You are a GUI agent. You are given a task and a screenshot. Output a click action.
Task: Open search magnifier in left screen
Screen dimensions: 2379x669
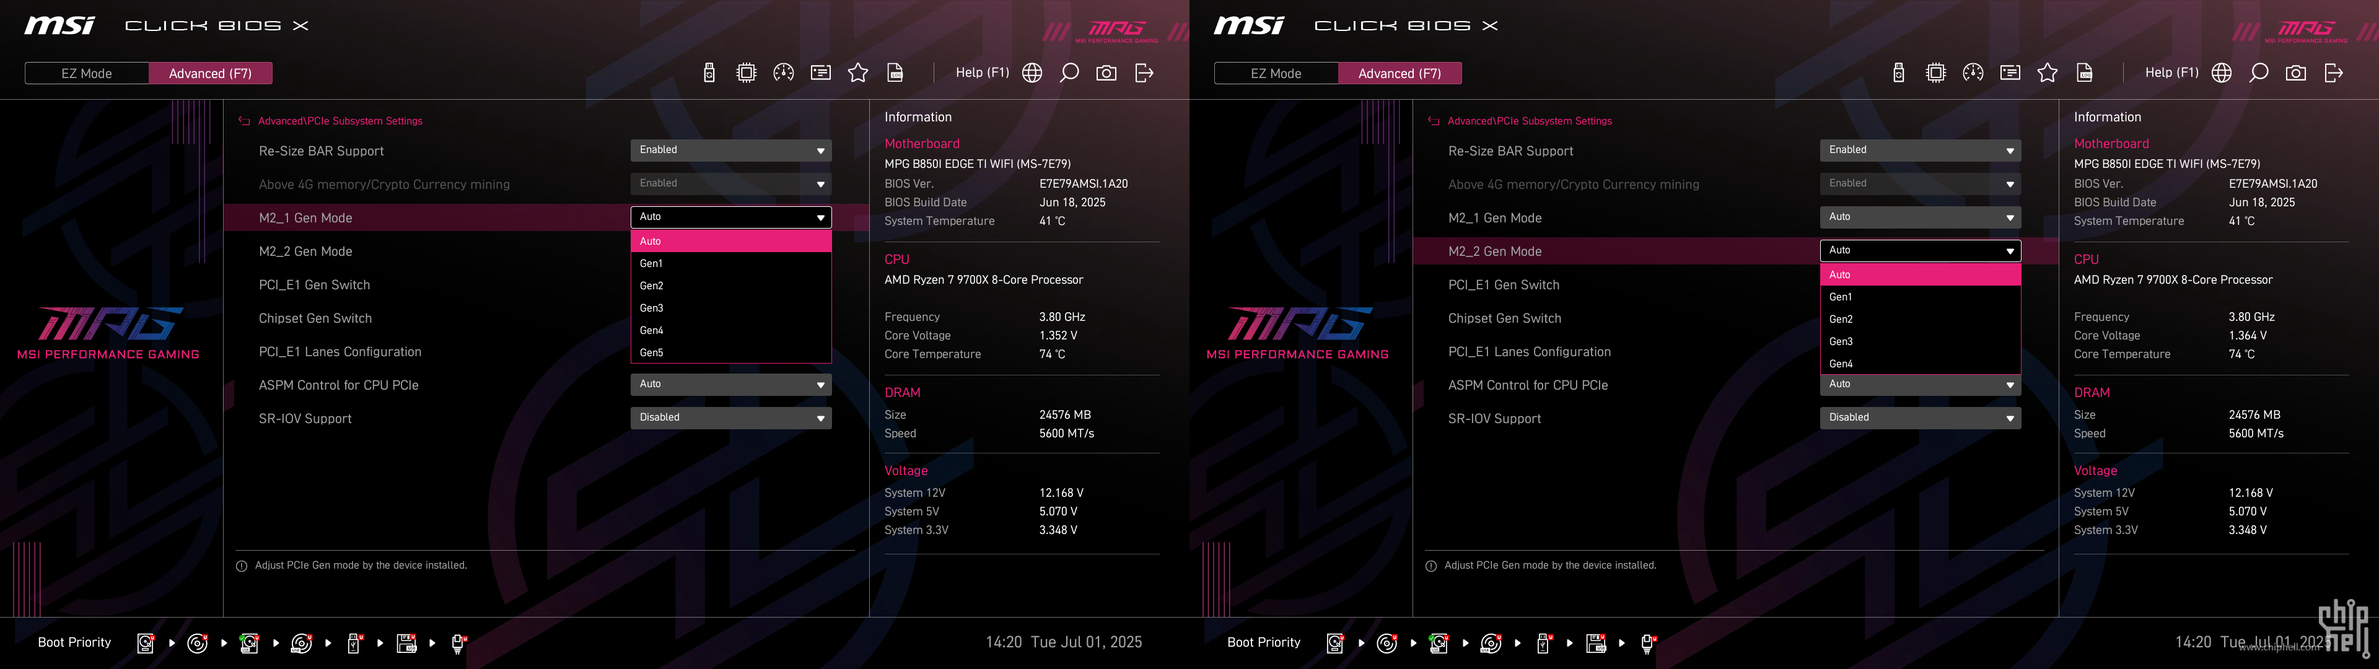click(1069, 73)
